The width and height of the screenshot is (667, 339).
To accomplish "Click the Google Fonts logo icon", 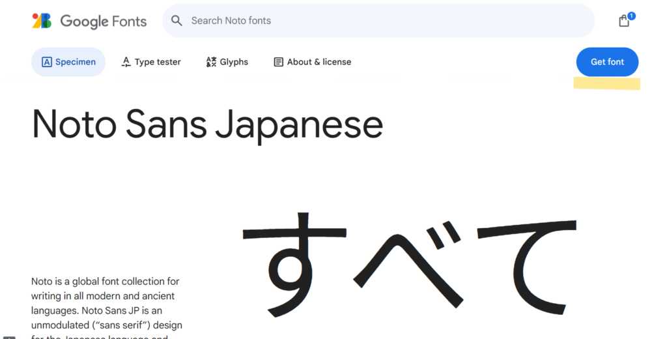I will pyautogui.click(x=42, y=21).
